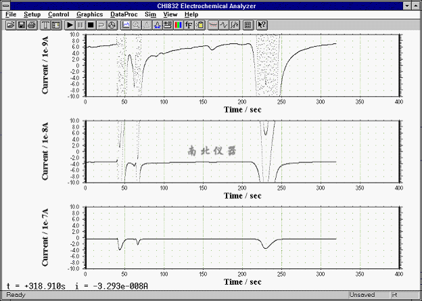Viewport: 422px width, 301px height.
Task: Click the context help arrow question-mark icon
Action: click(x=261, y=25)
